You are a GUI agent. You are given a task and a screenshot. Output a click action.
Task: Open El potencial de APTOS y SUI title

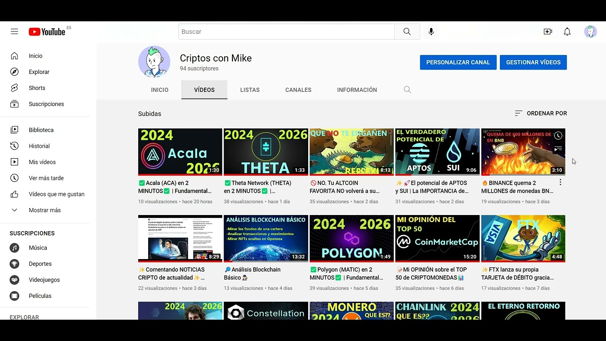click(432, 187)
